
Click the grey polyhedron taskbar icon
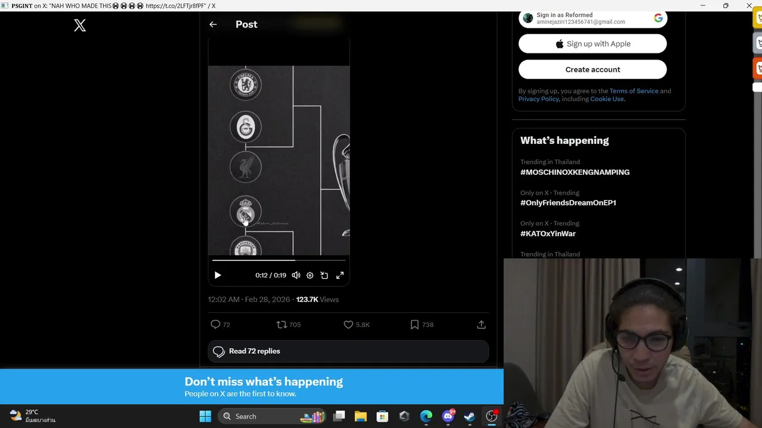pos(404,416)
